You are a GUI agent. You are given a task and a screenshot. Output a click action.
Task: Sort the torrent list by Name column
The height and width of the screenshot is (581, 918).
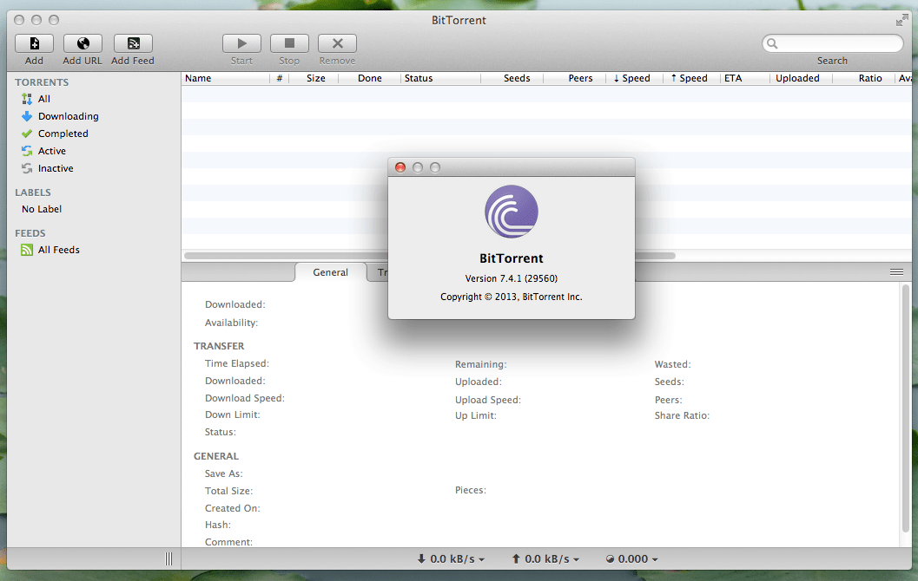click(226, 78)
